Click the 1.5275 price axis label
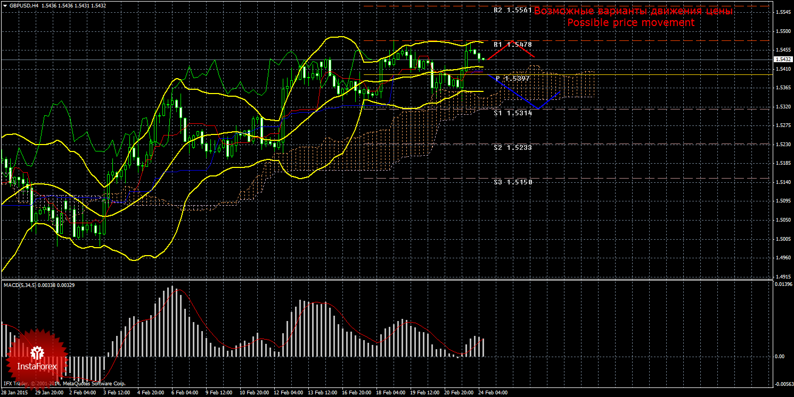This screenshot has height=397, width=794. 783,126
